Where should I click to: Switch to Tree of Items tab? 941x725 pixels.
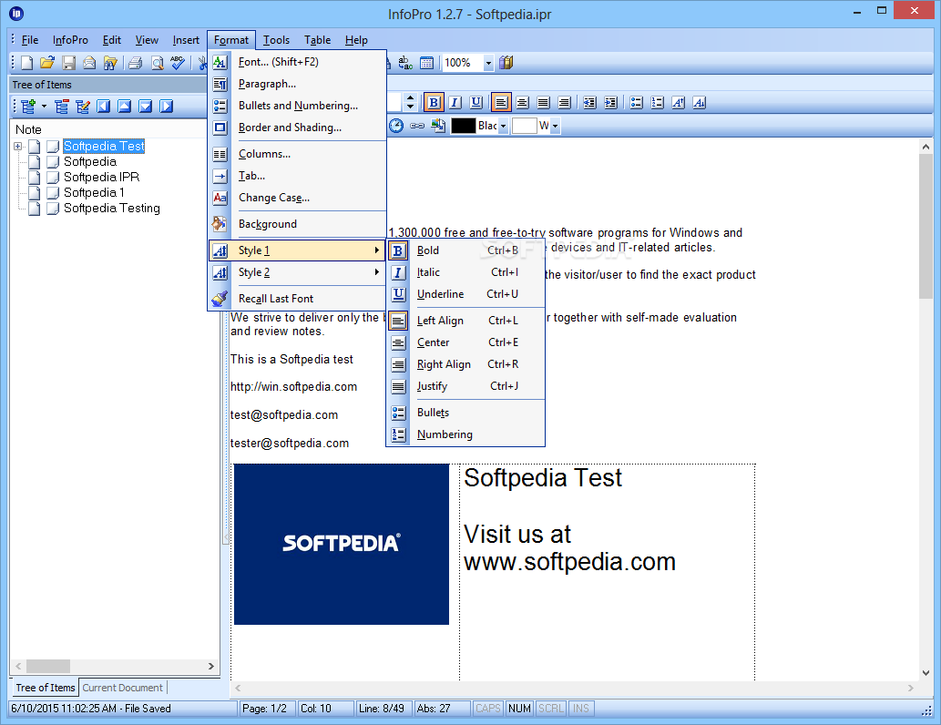(x=45, y=688)
